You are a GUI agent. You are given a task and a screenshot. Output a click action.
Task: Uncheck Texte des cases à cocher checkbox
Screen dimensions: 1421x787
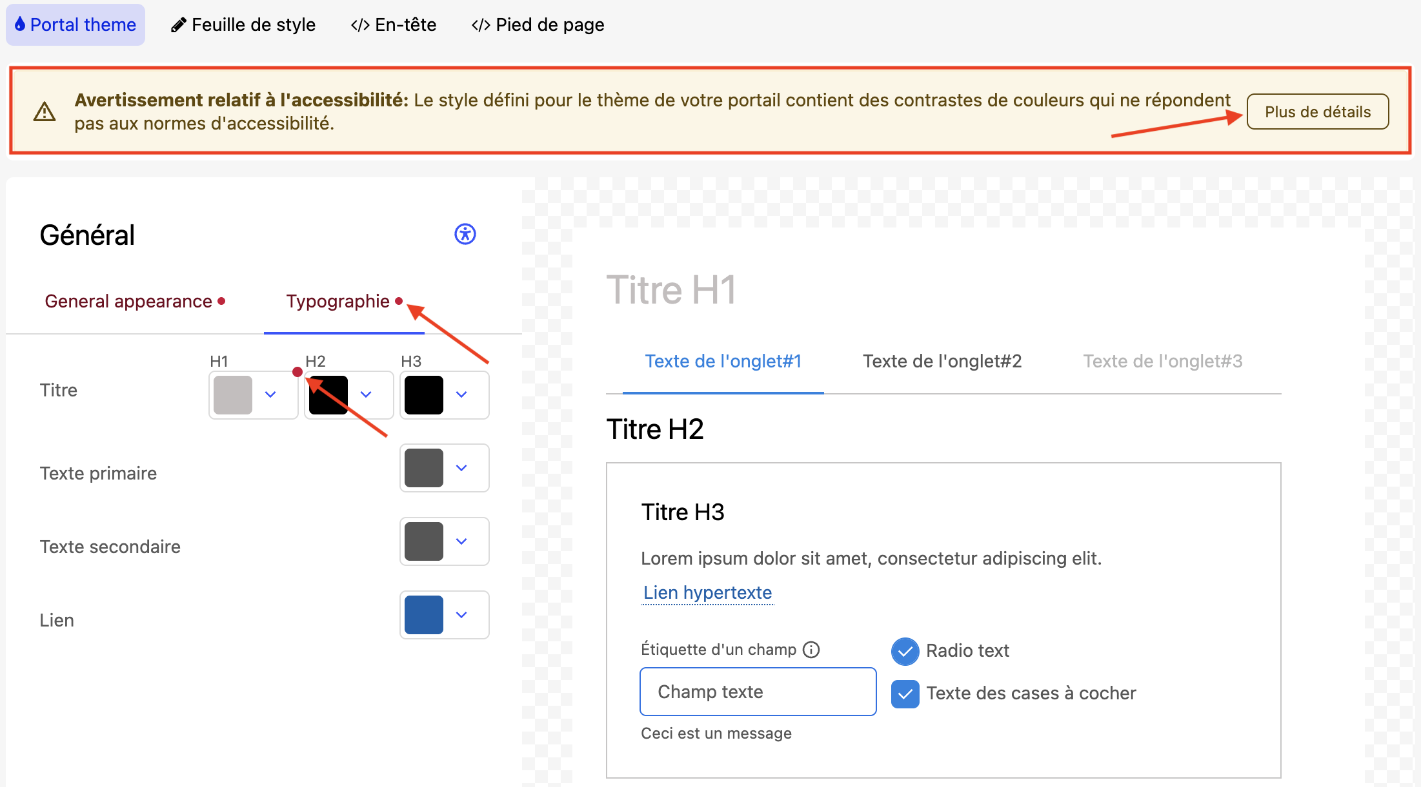(x=905, y=694)
